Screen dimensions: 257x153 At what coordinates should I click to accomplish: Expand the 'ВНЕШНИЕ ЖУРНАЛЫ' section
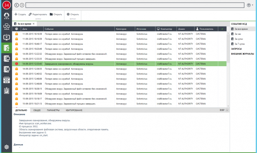click(242, 54)
